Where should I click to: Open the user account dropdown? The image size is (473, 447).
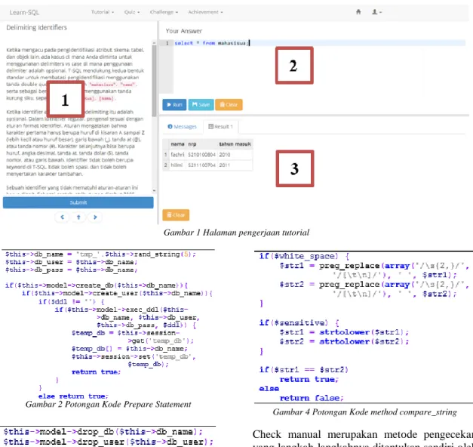pos(376,12)
